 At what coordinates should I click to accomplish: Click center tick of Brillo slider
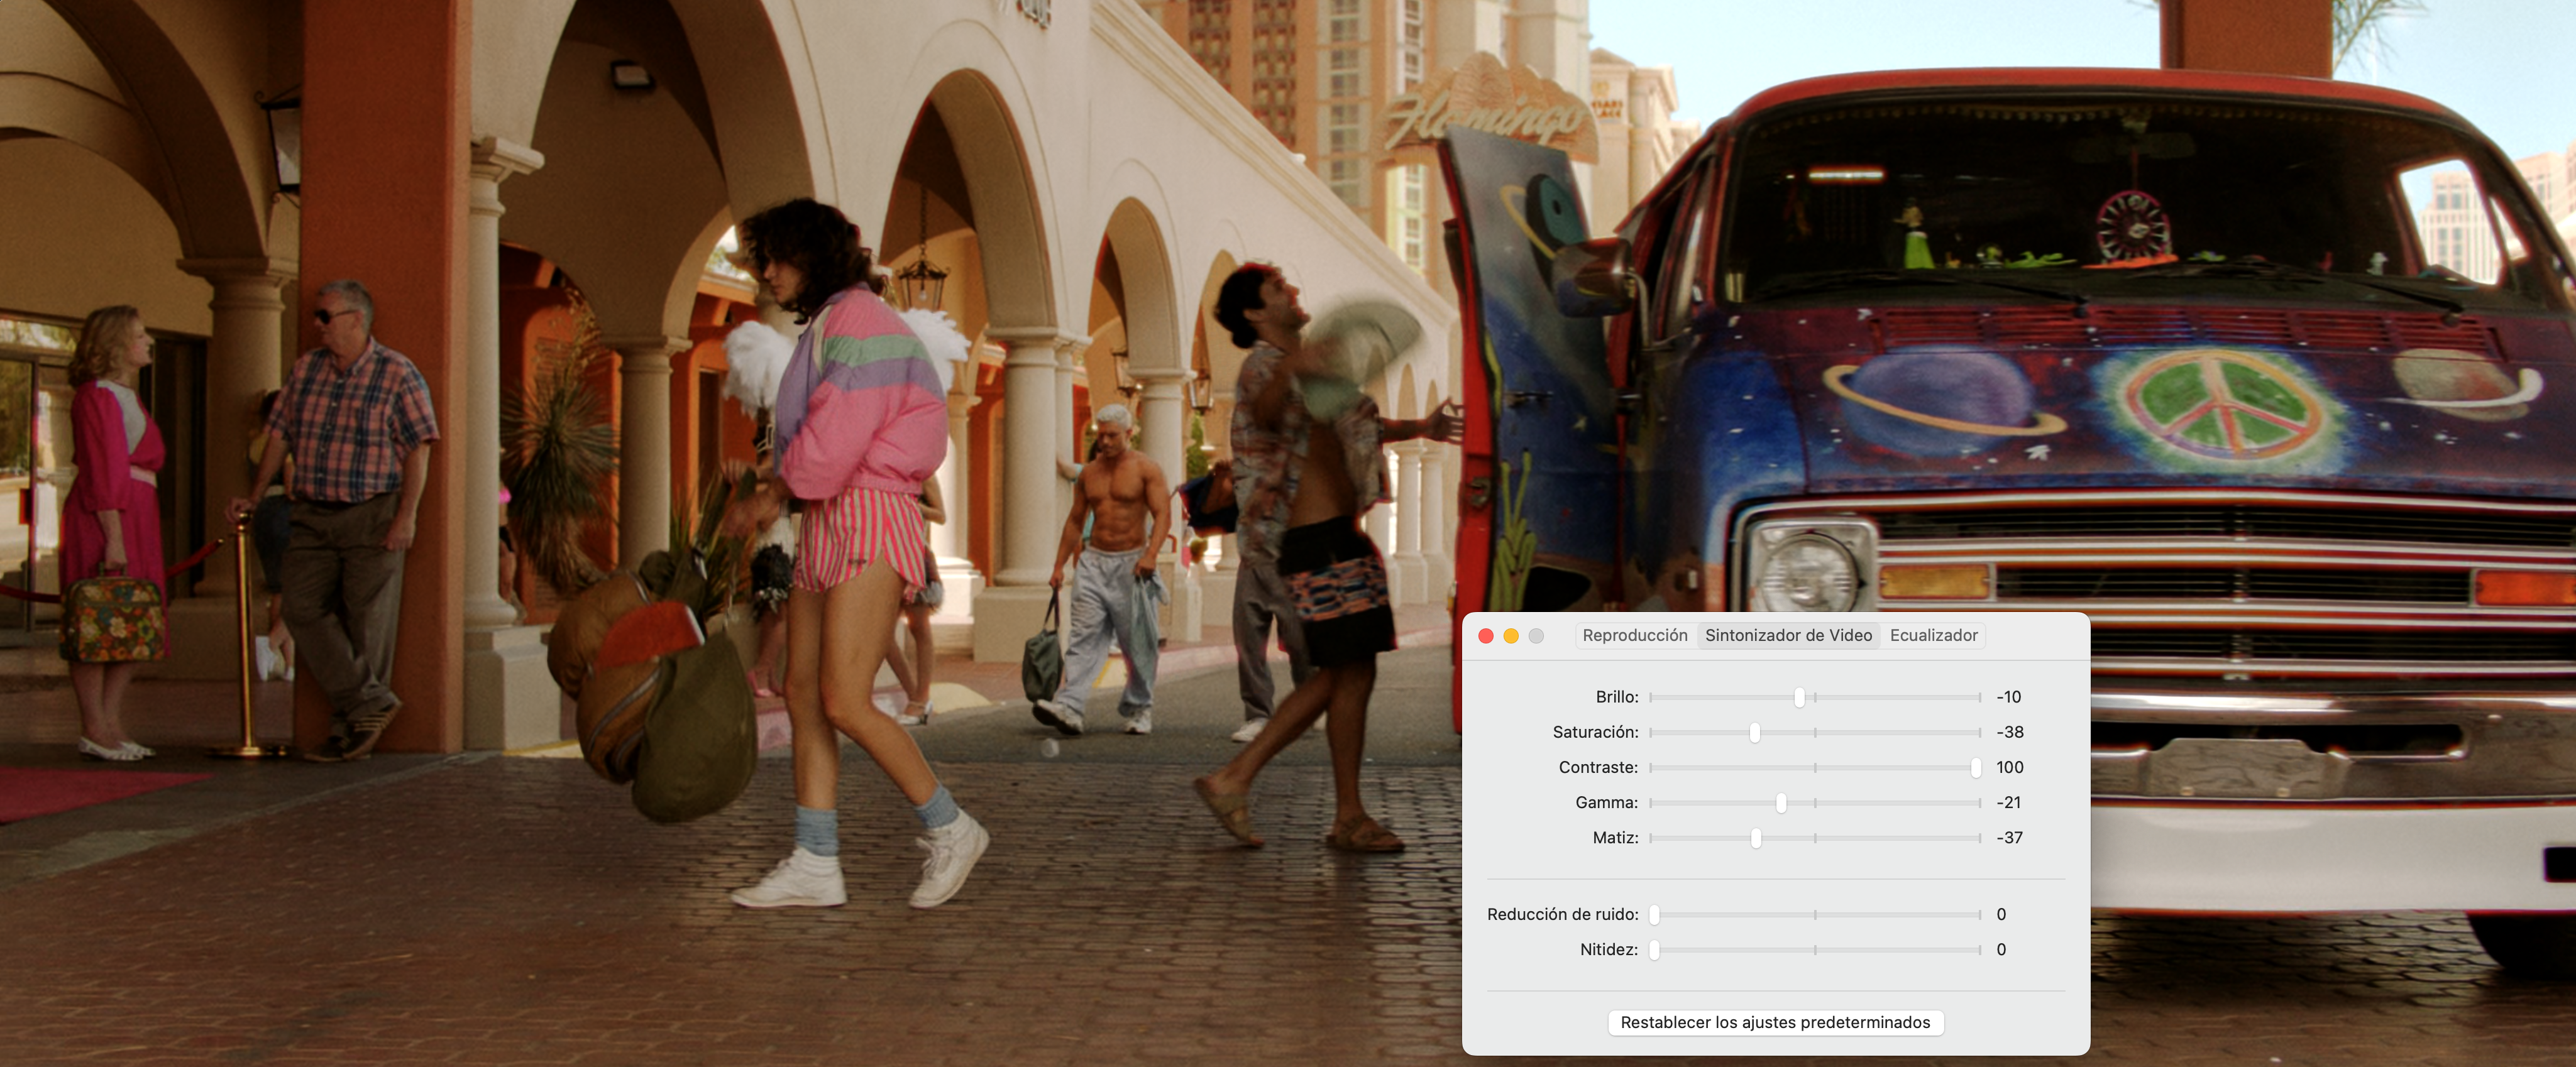click(1815, 697)
